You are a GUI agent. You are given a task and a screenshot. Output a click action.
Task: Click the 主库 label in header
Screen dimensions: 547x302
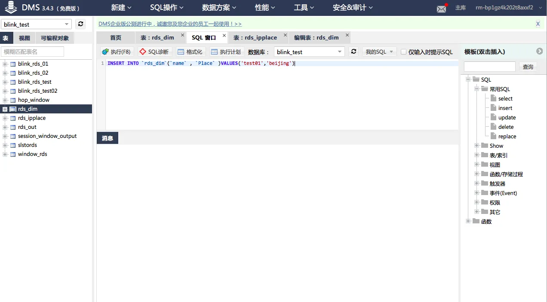pyautogui.click(x=461, y=8)
